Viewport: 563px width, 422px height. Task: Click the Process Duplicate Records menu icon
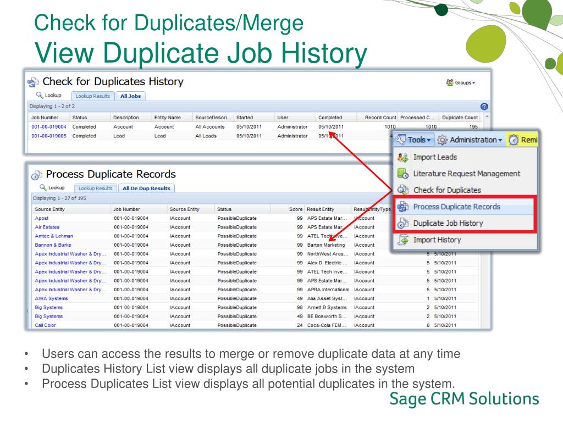403,207
